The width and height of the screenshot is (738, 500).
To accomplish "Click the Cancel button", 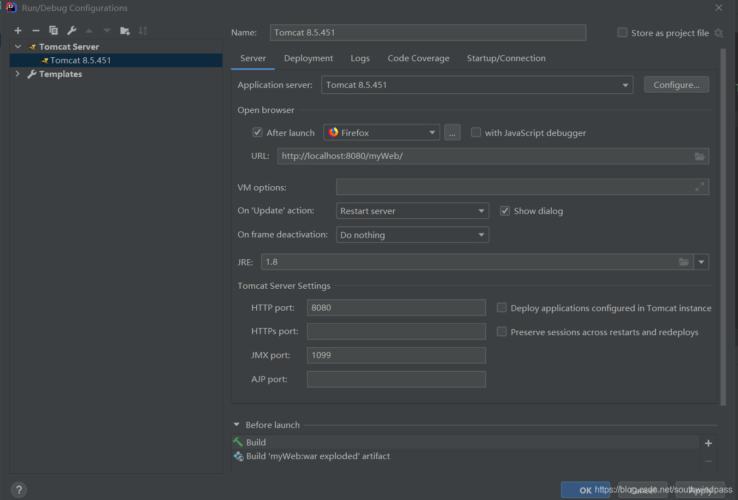I will coord(643,490).
